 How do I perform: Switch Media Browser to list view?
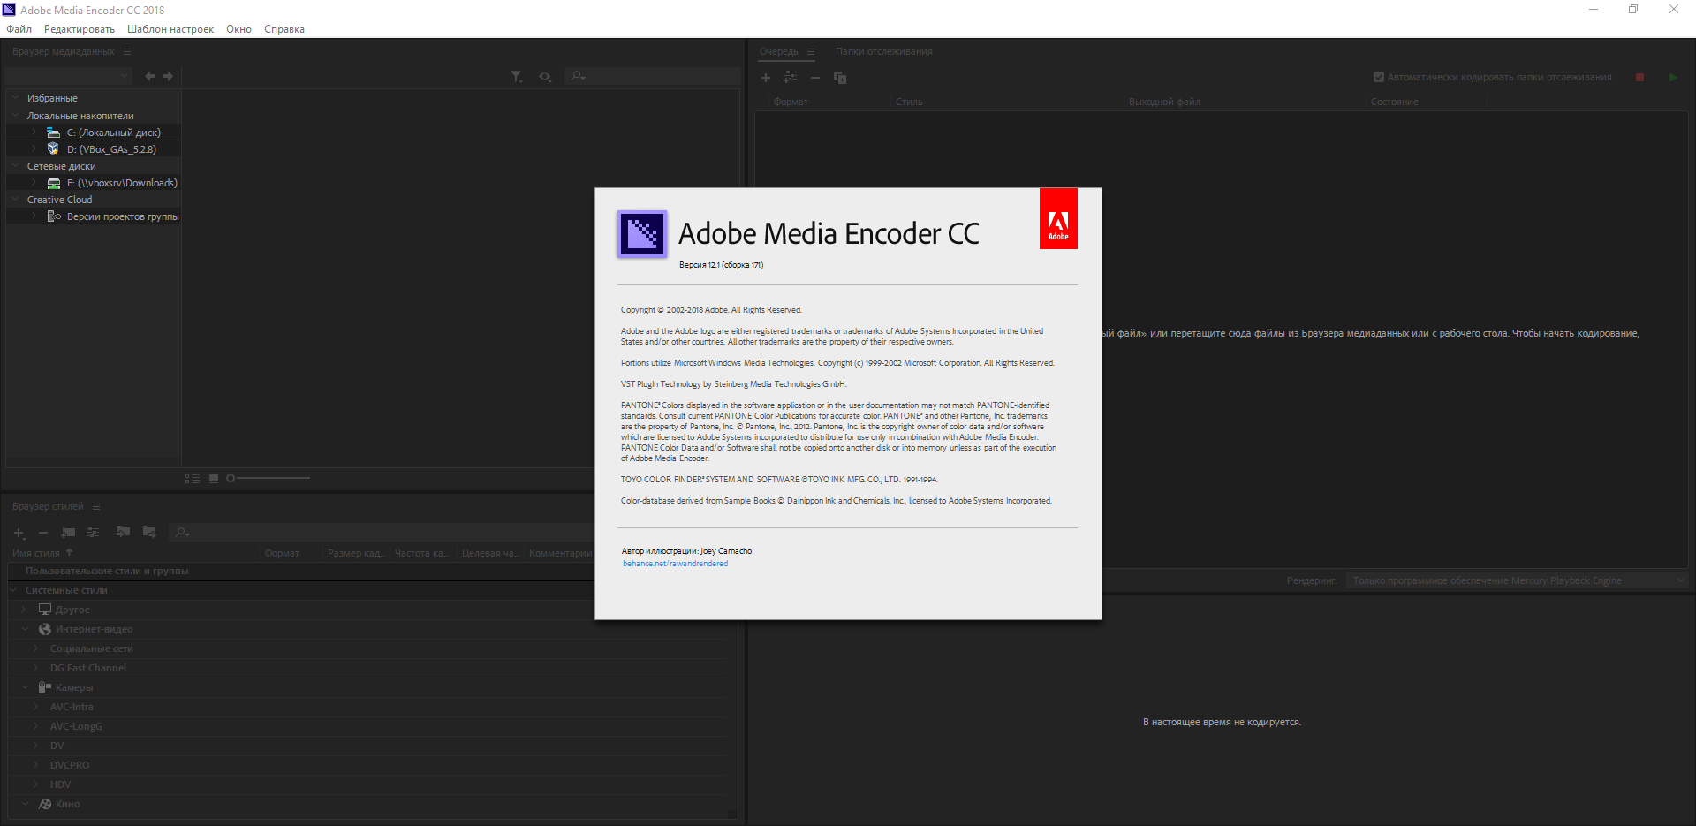(193, 478)
